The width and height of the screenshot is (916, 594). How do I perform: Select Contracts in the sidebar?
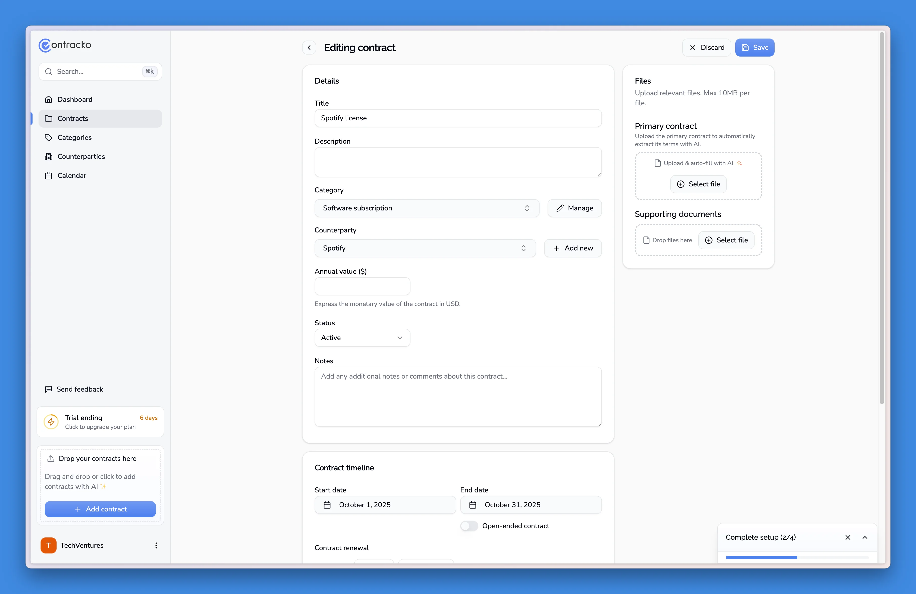point(73,119)
